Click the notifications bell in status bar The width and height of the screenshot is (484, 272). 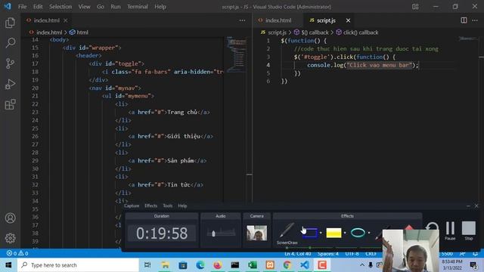click(476, 254)
